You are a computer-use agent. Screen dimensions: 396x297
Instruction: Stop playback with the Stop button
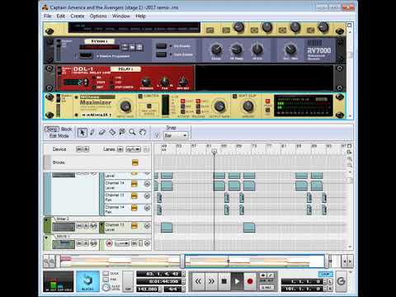(224, 281)
